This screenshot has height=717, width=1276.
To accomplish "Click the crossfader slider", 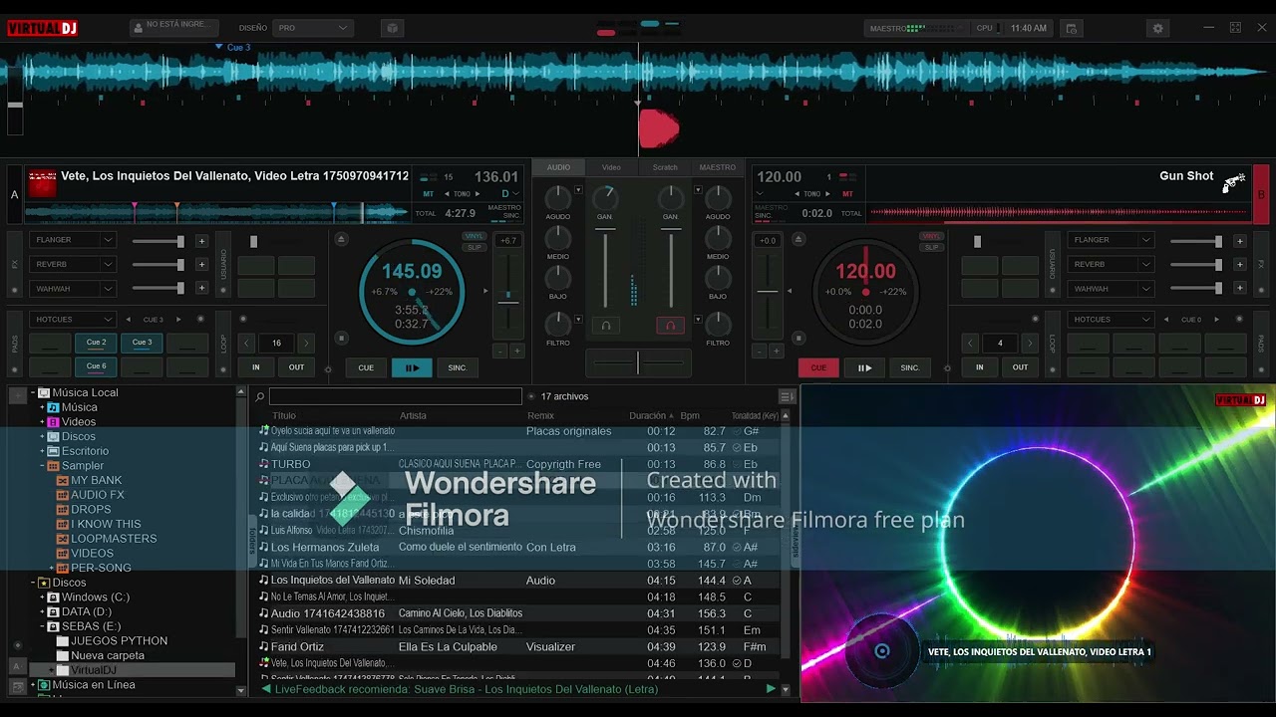I will pyautogui.click(x=638, y=362).
